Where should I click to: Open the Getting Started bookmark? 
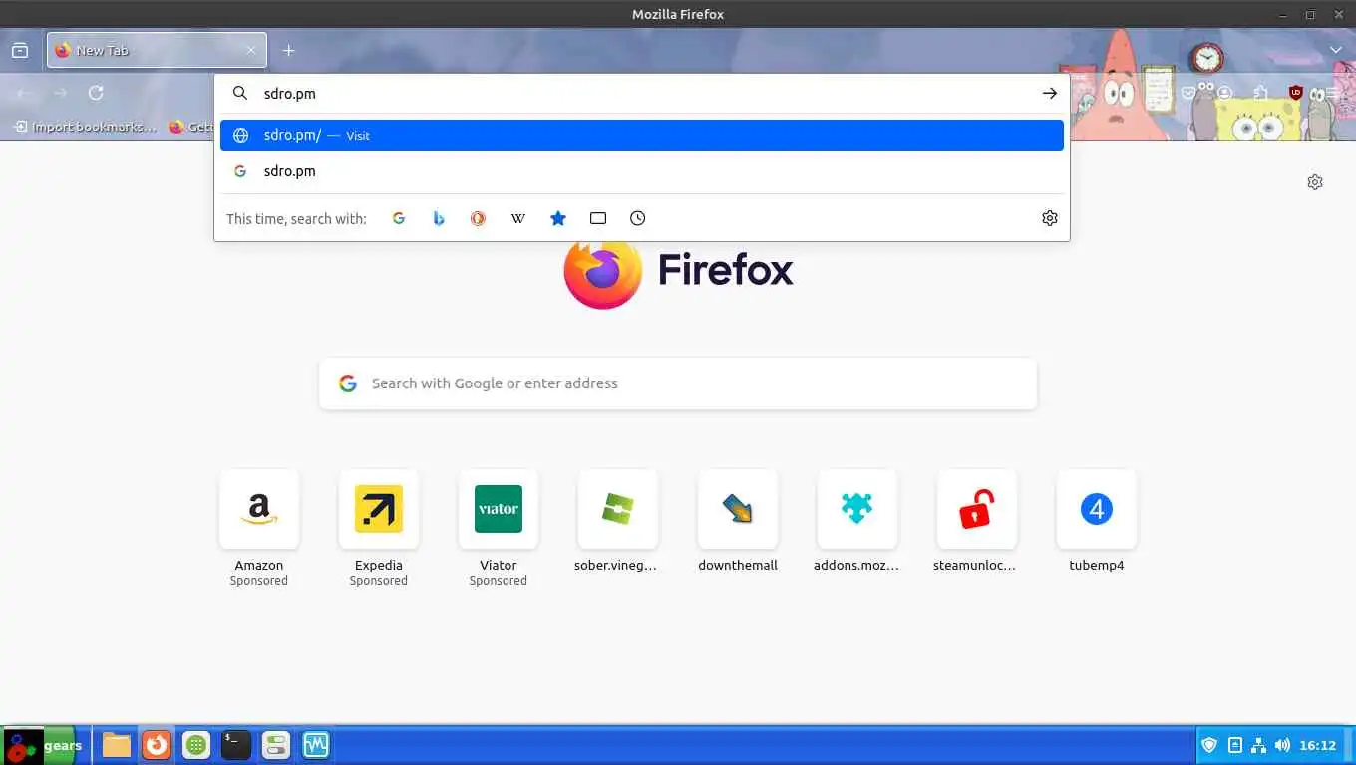pos(191,127)
